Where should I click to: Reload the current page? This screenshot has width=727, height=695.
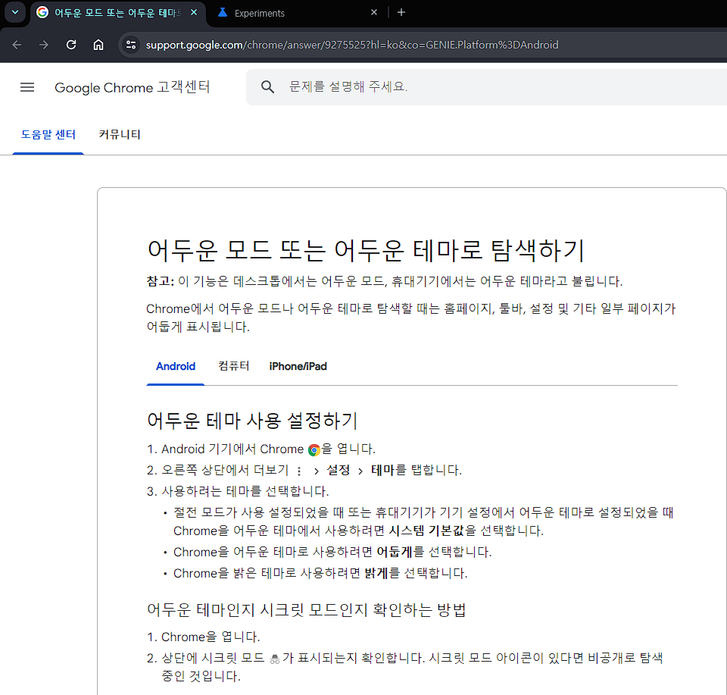point(71,45)
